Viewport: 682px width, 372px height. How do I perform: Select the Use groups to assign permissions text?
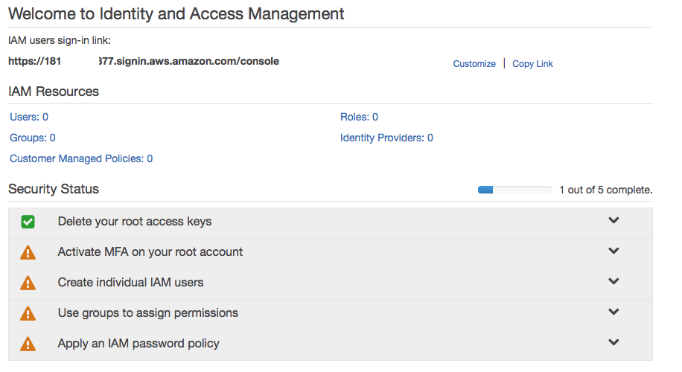148,313
